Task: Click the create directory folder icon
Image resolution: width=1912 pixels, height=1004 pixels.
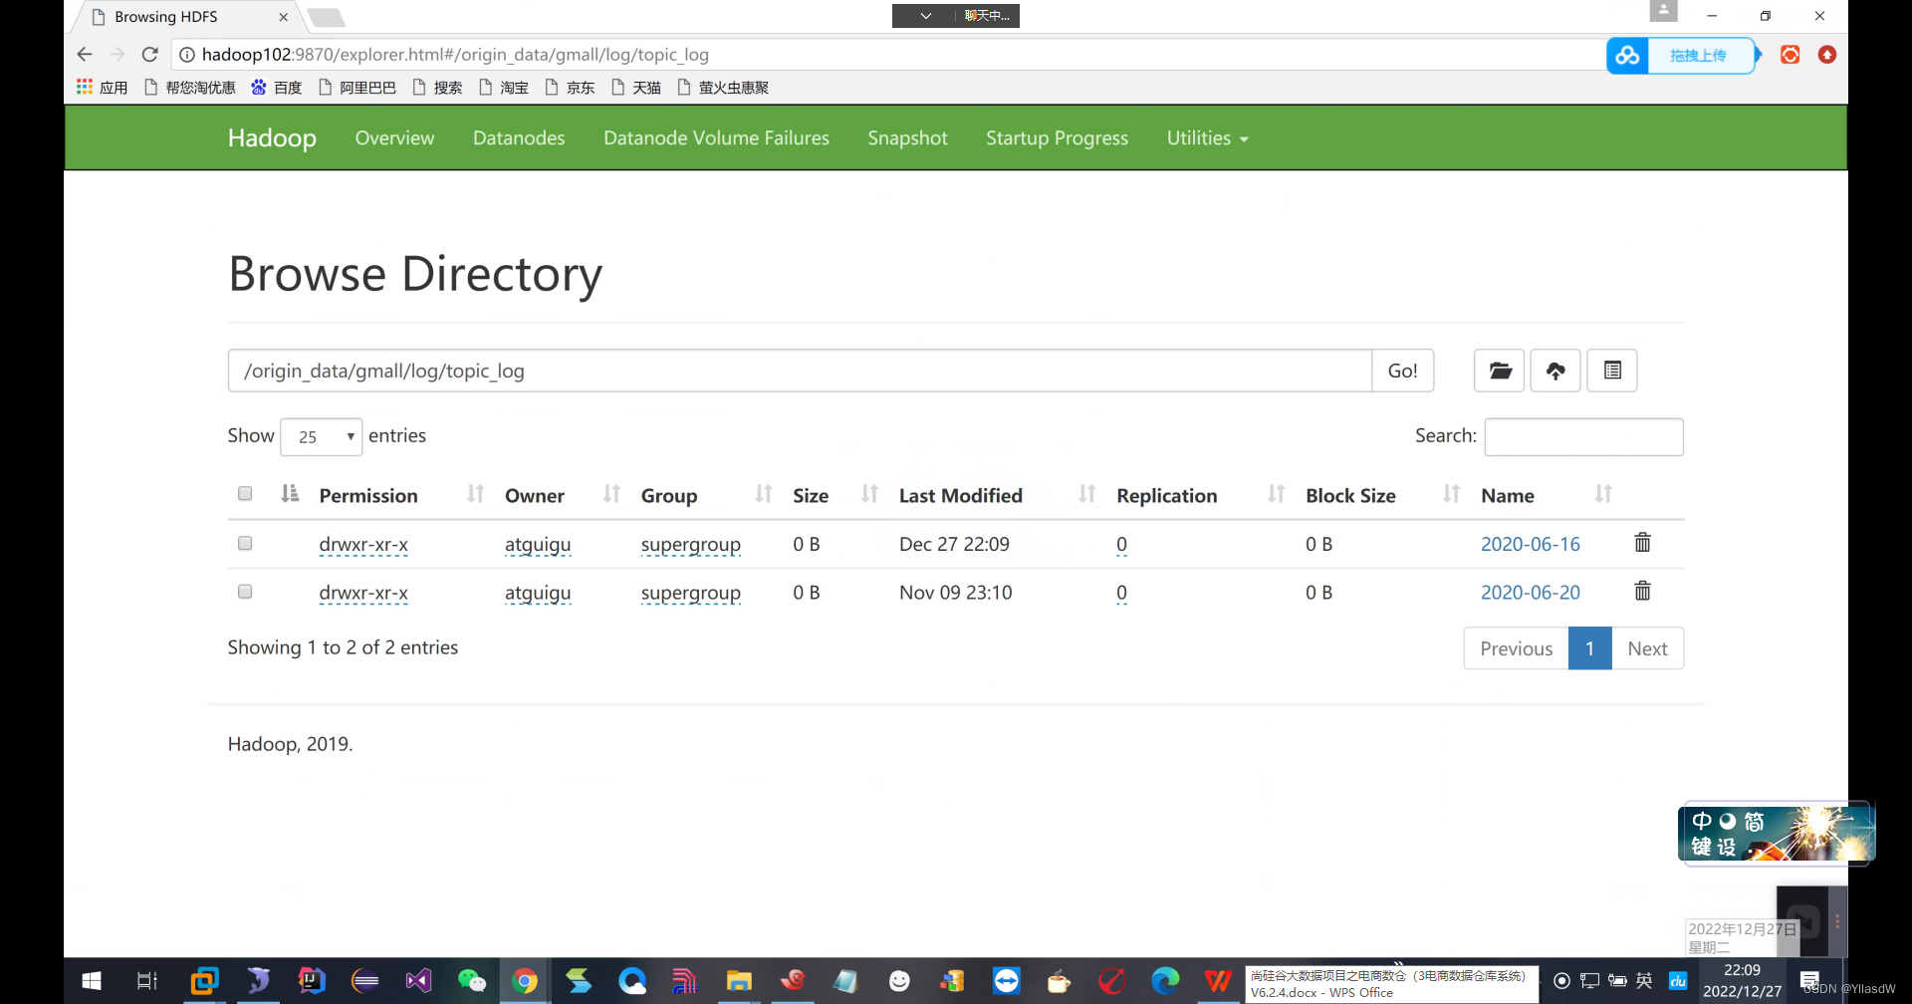Action: click(1500, 371)
